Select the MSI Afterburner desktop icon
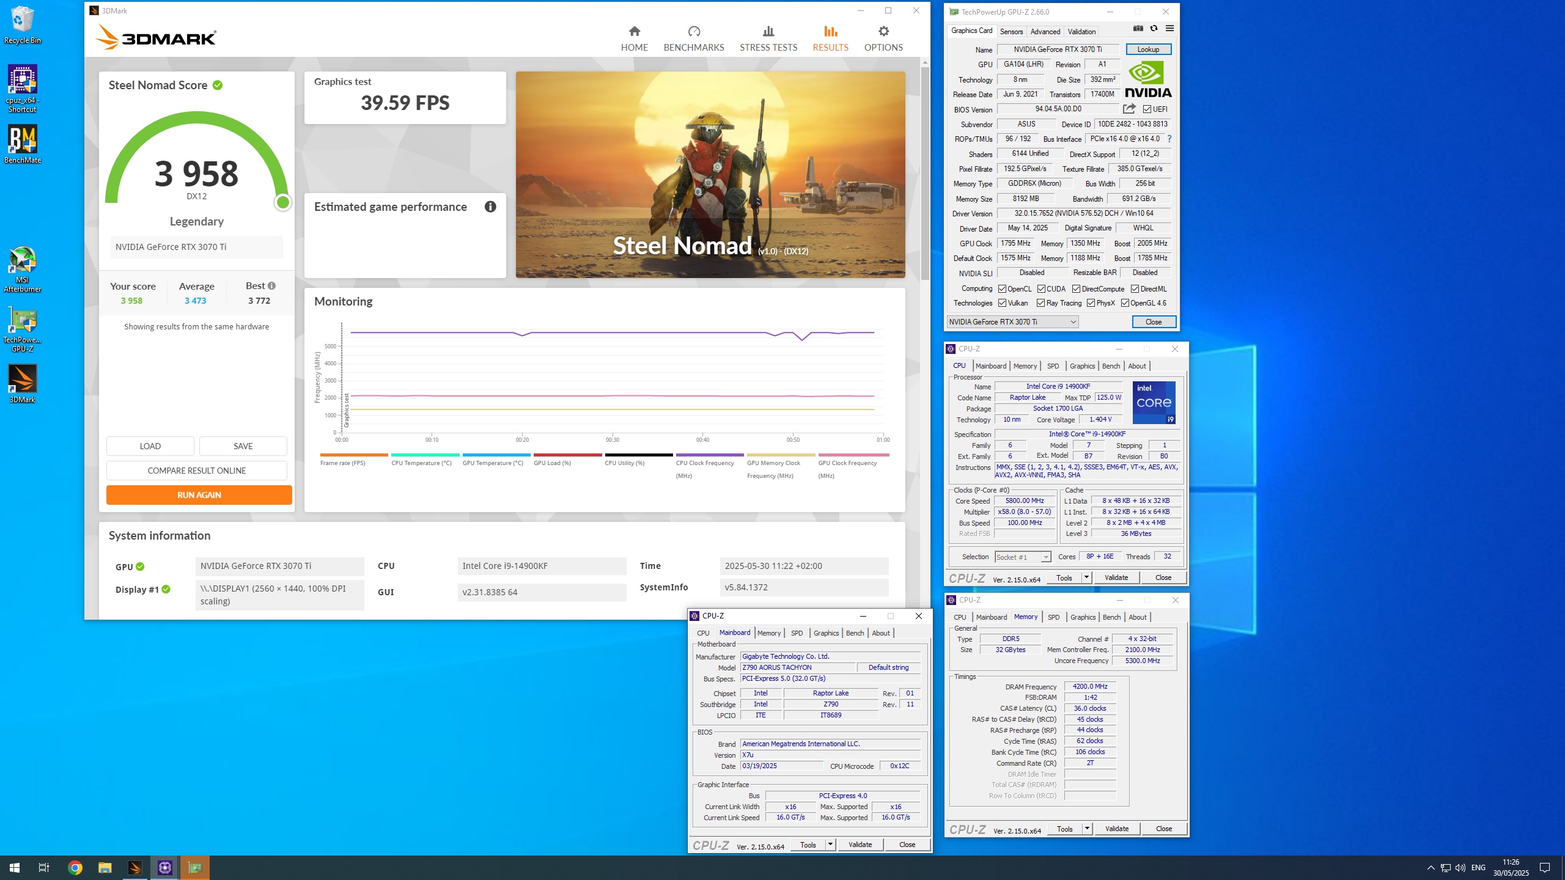1565x880 pixels. click(x=23, y=269)
